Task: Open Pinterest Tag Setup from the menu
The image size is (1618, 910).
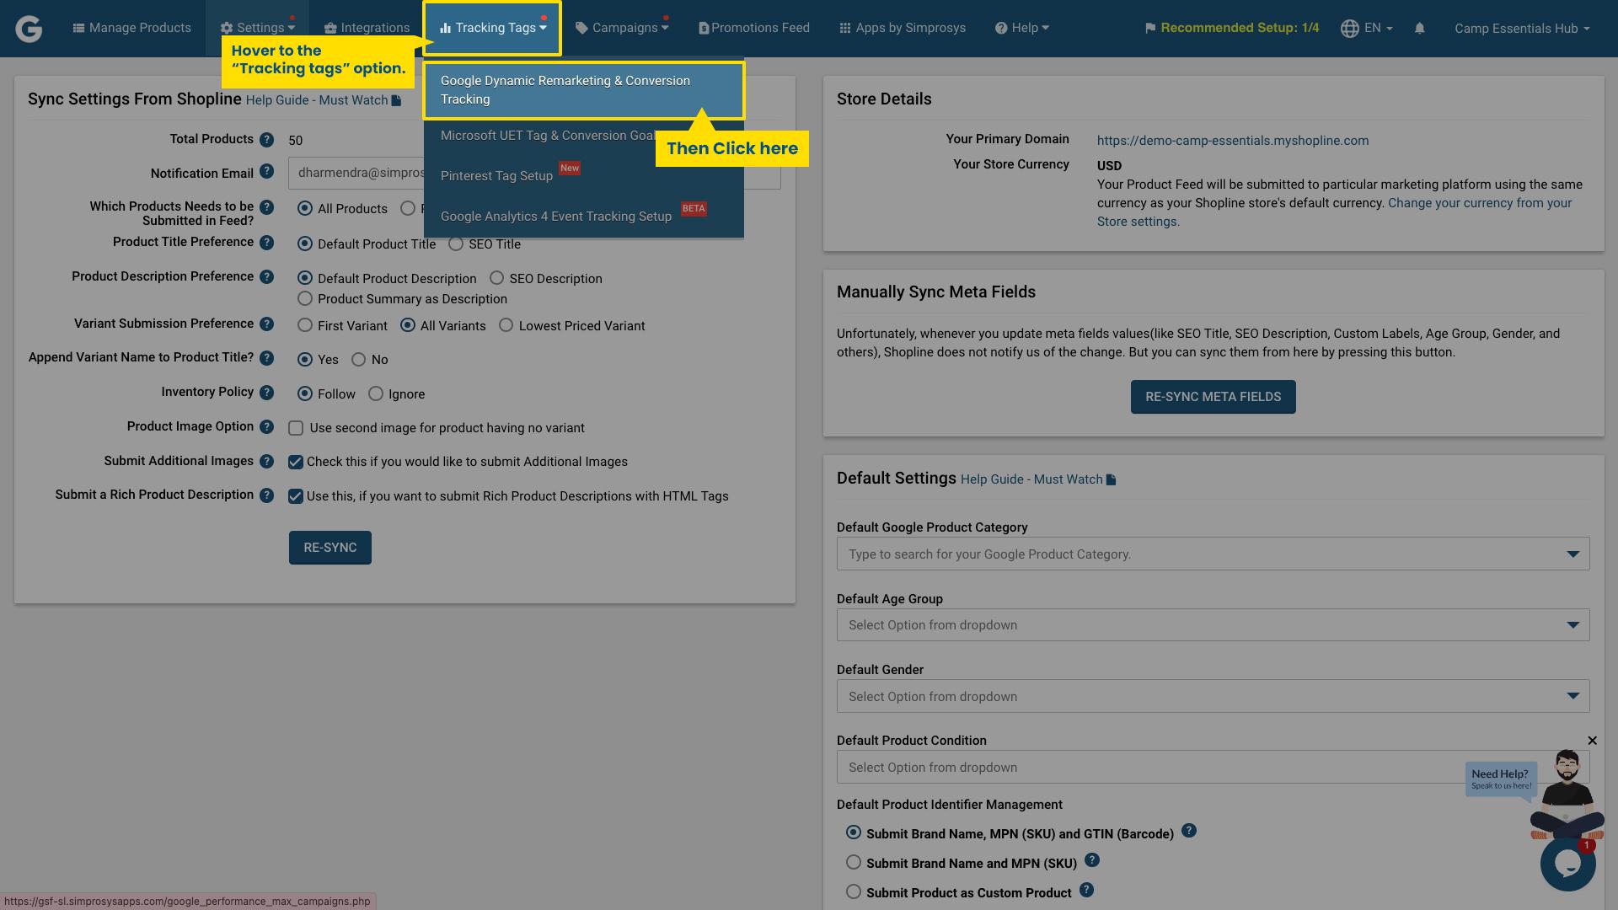Action: click(x=496, y=175)
